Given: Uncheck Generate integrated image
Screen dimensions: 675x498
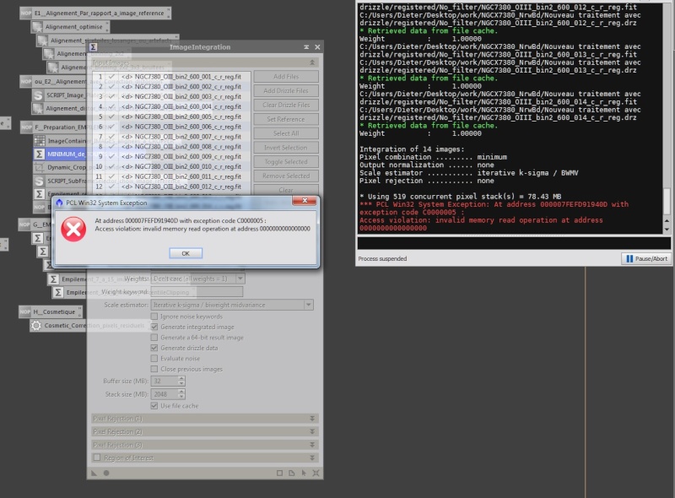Looking at the screenshot, I should point(154,327).
